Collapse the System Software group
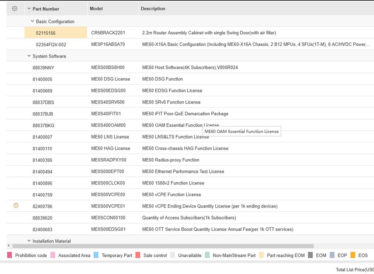 (29, 56)
